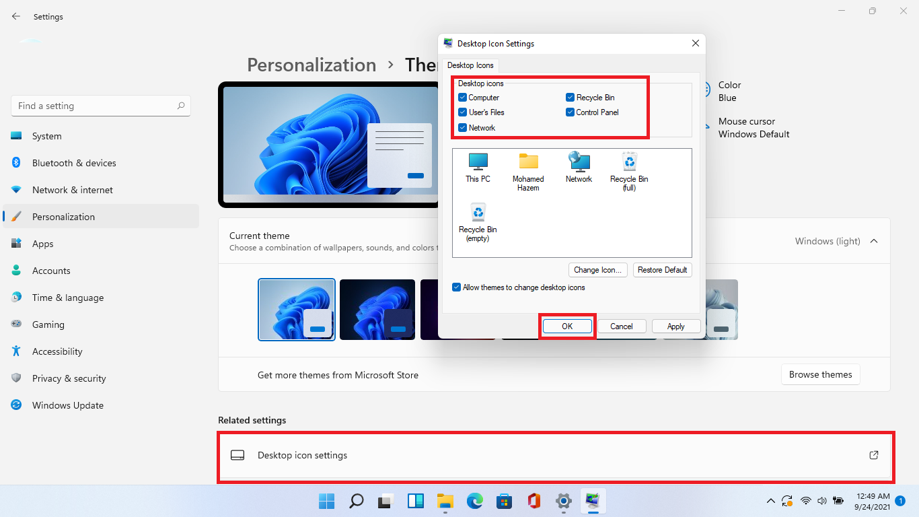Open Widgets from taskbar
Screen dimensions: 919x517
pos(415,501)
